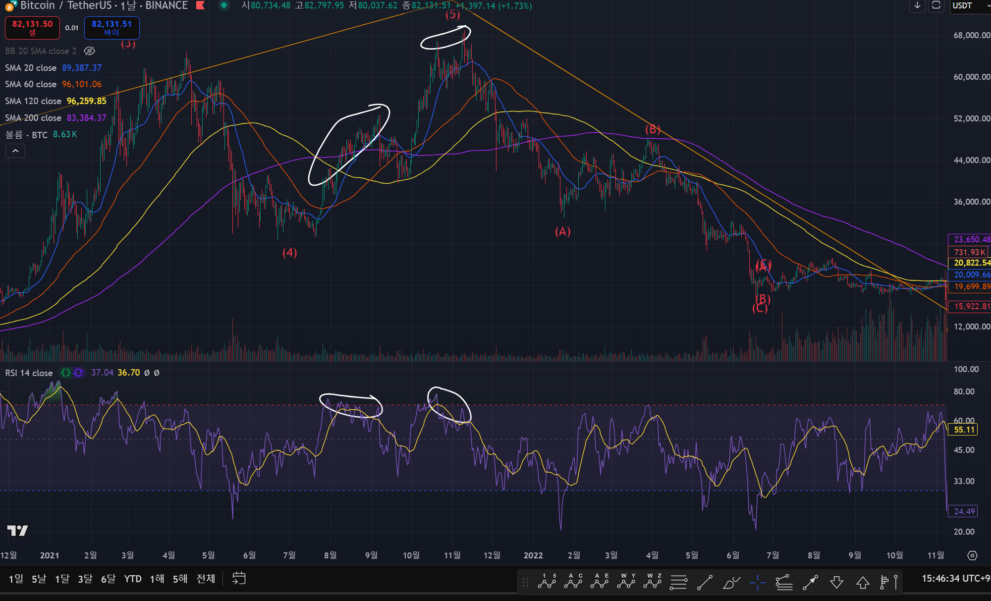Activate the blue crosshair cursor tool
991x601 pixels.
(758, 582)
